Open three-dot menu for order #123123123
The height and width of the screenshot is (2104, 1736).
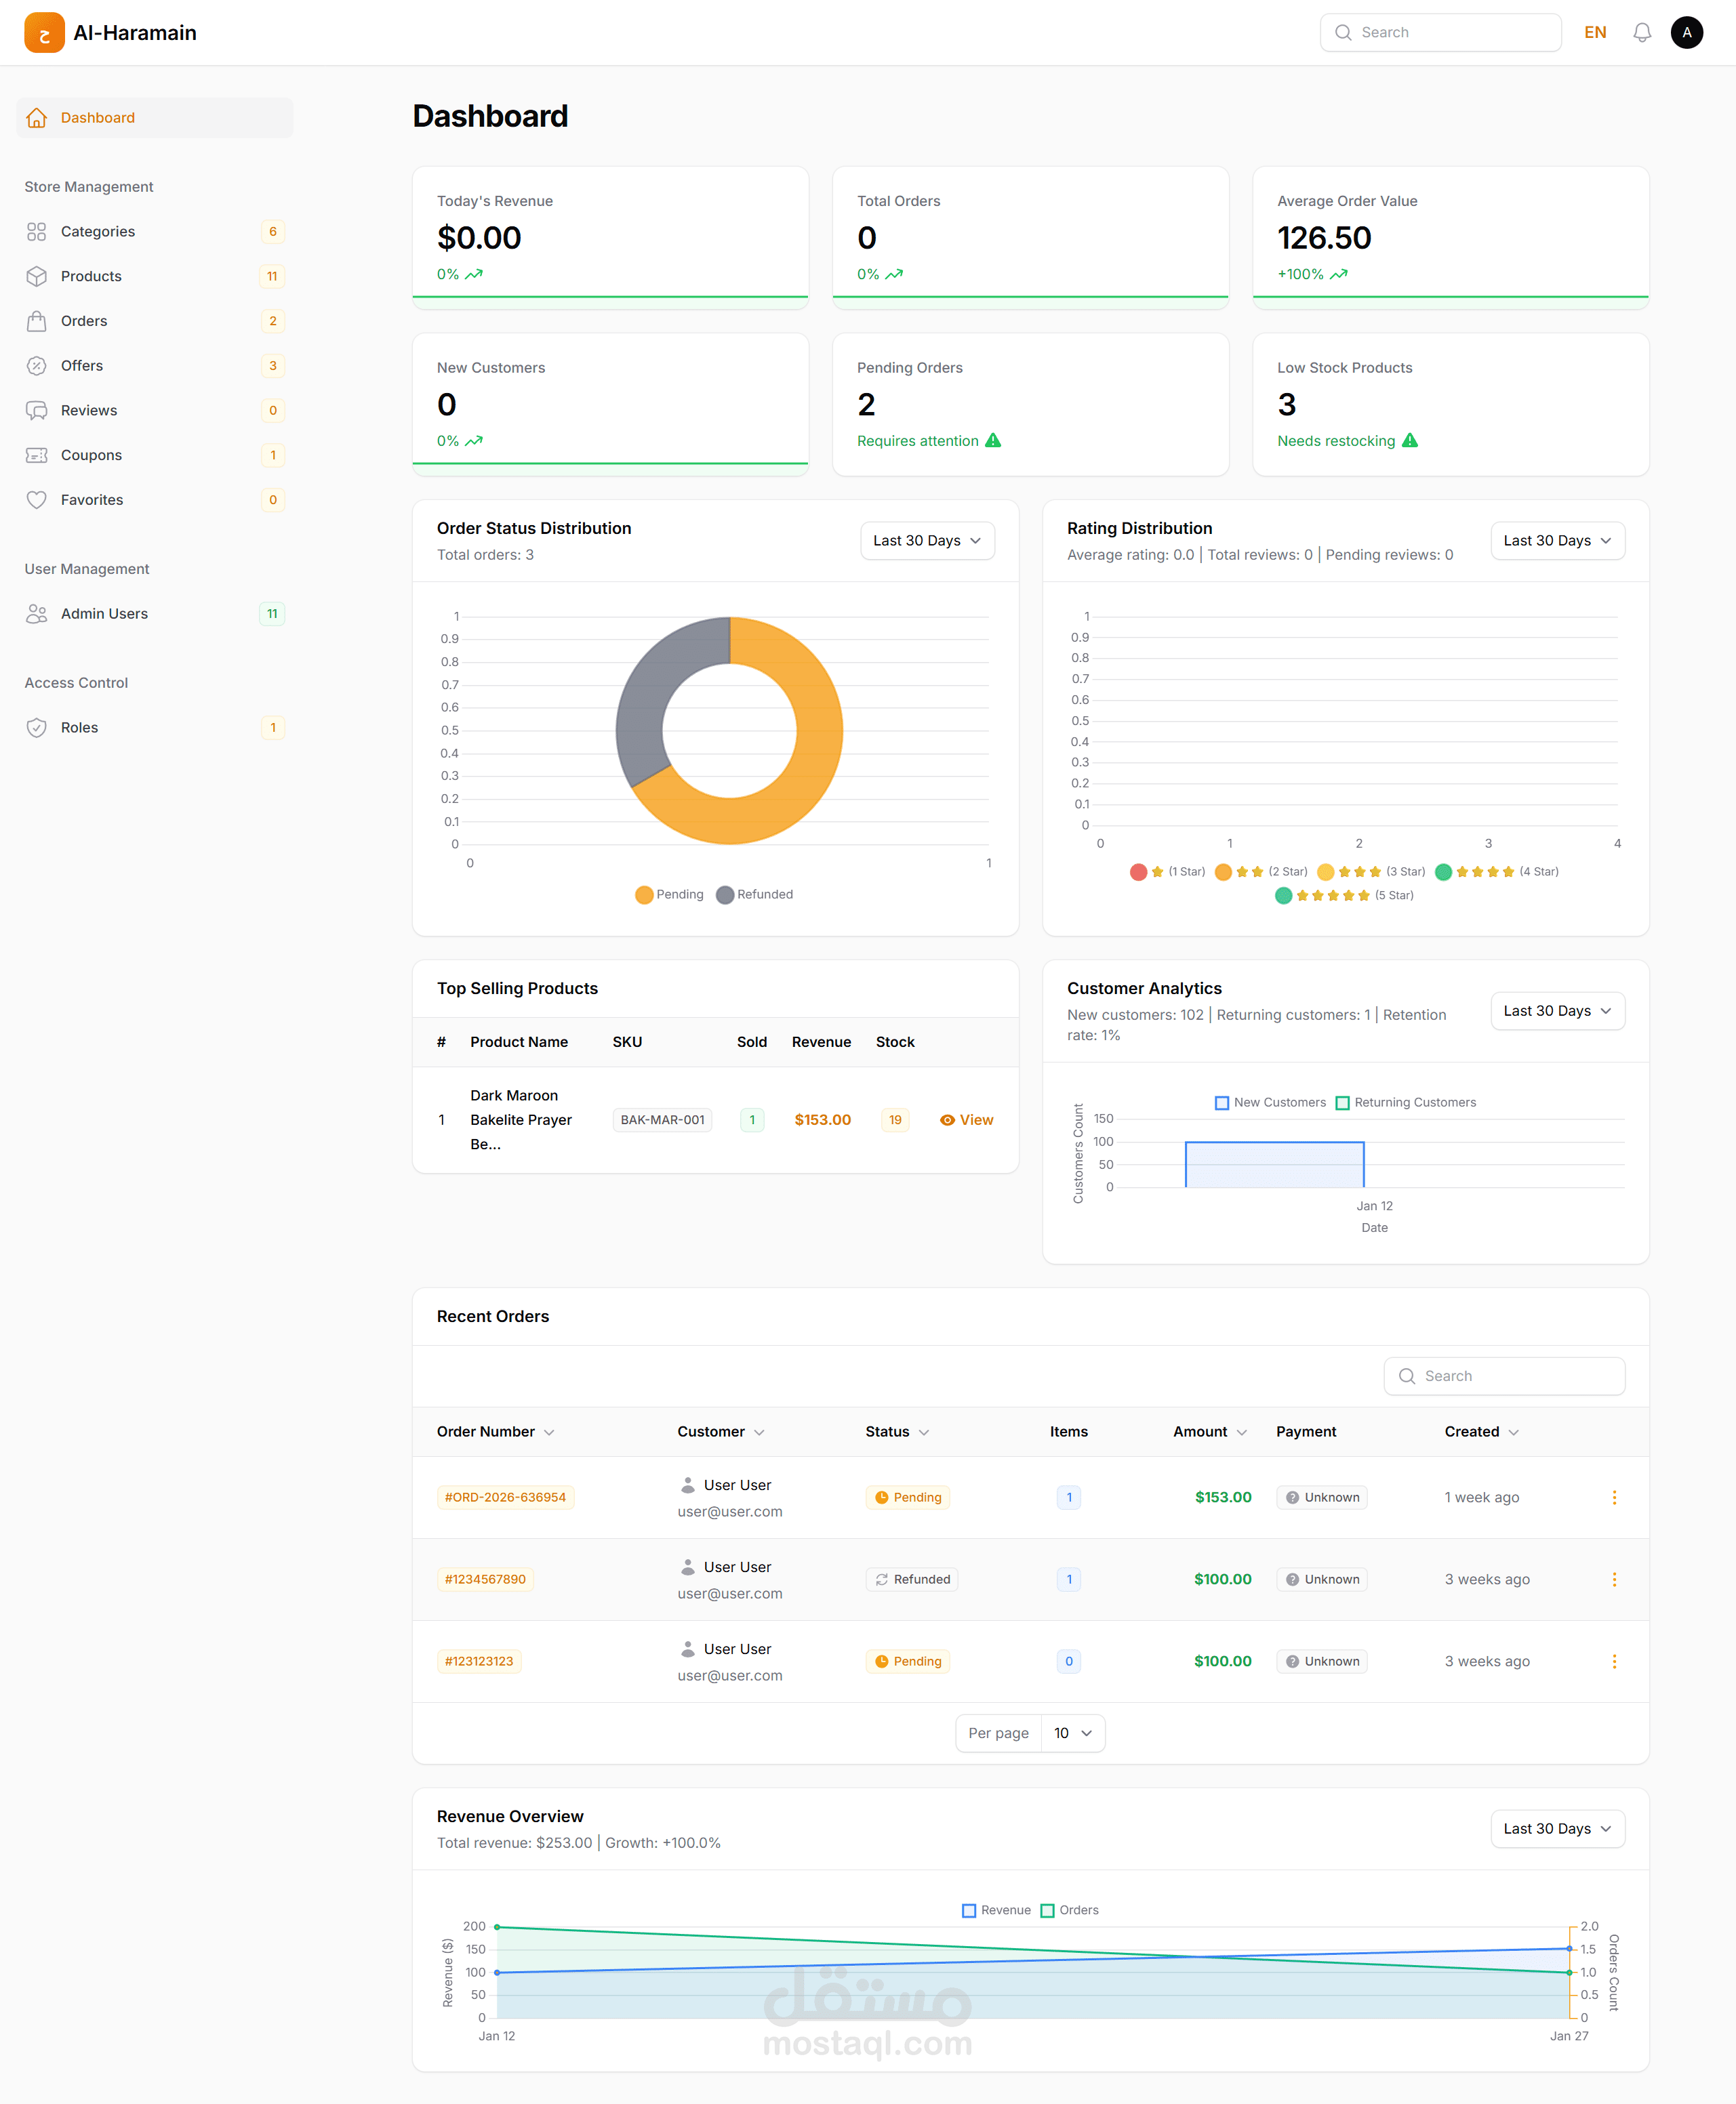click(x=1613, y=1662)
